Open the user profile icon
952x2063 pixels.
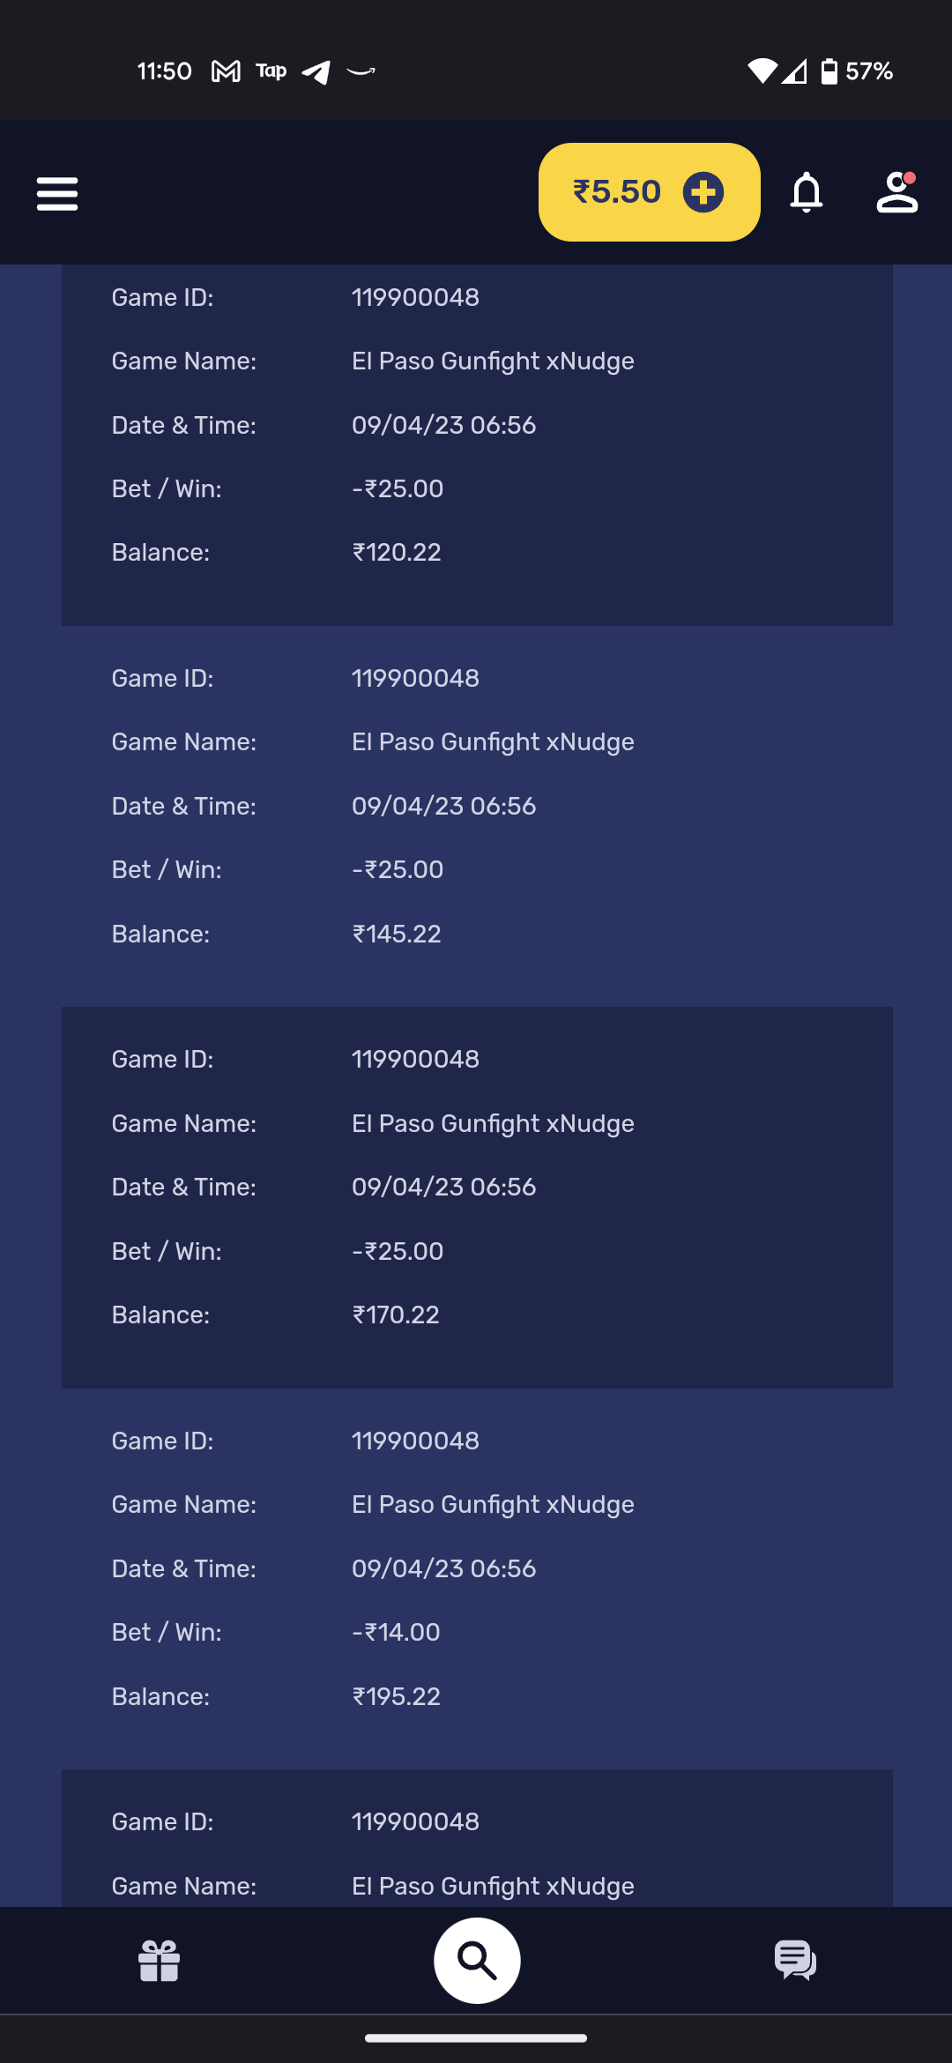[896, 192]
